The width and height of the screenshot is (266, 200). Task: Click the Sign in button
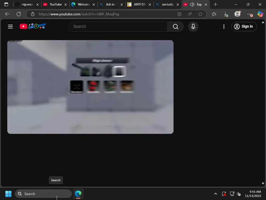click(x=244, y=27)
